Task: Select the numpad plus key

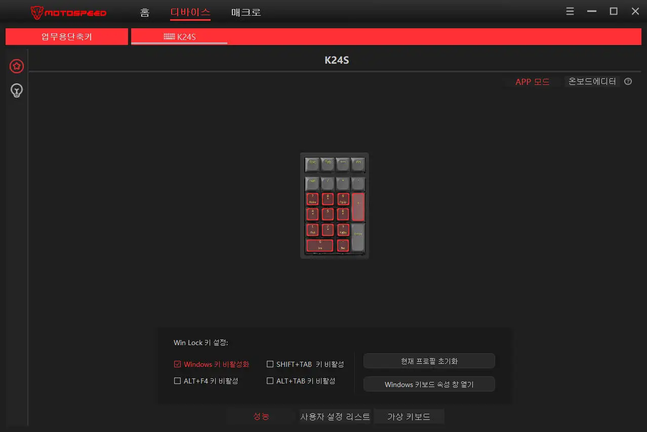Action: tap(358, 207)
